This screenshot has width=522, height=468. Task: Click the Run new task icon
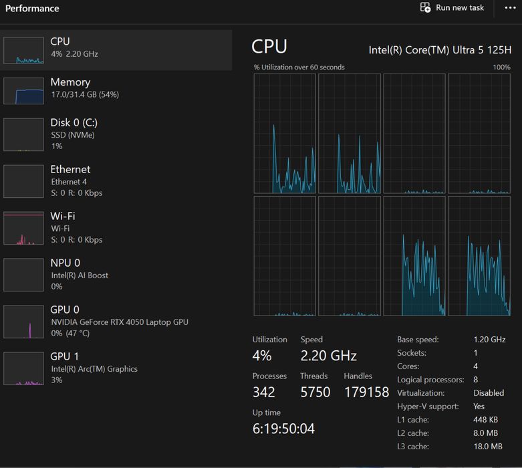(x=425, y=7)
